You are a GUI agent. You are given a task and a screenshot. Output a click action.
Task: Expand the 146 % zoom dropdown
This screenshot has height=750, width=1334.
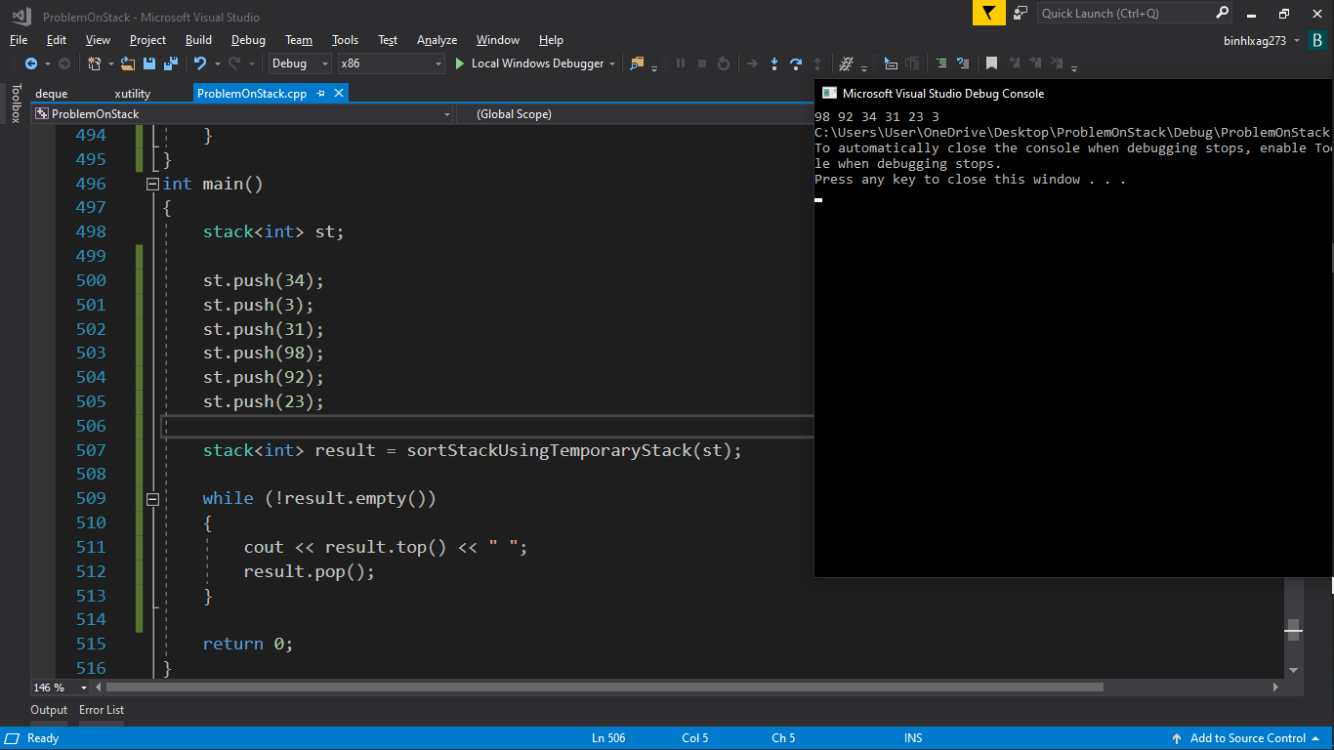click(x=83, y=687)
